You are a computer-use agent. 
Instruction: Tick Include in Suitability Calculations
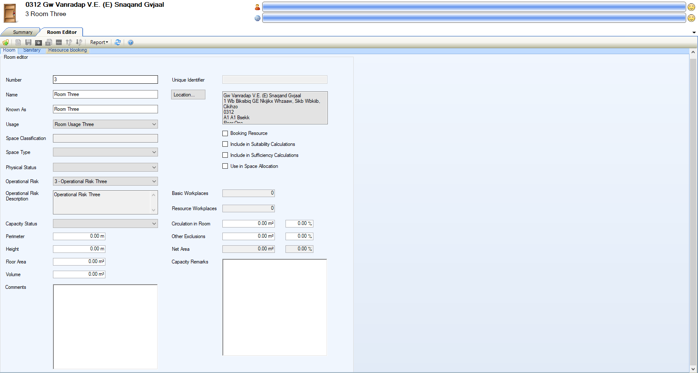click(x=225, y=144)
